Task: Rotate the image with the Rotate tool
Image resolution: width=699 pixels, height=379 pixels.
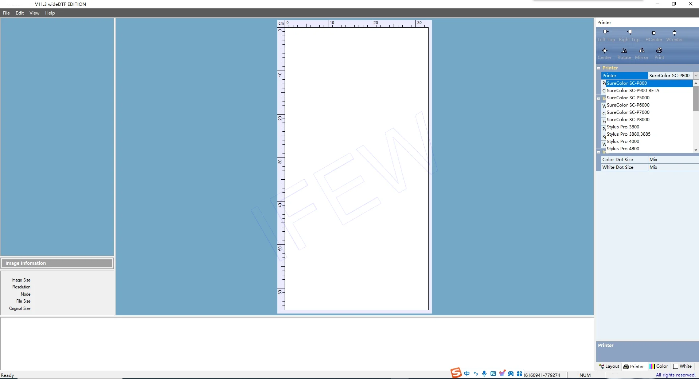Action: (x=624, y=53)
